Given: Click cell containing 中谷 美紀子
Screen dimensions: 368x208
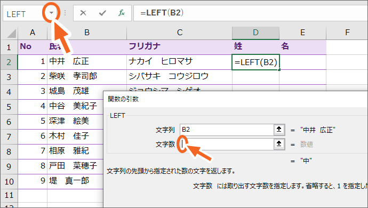Looking at the screenshot, I should click(75, 107).
